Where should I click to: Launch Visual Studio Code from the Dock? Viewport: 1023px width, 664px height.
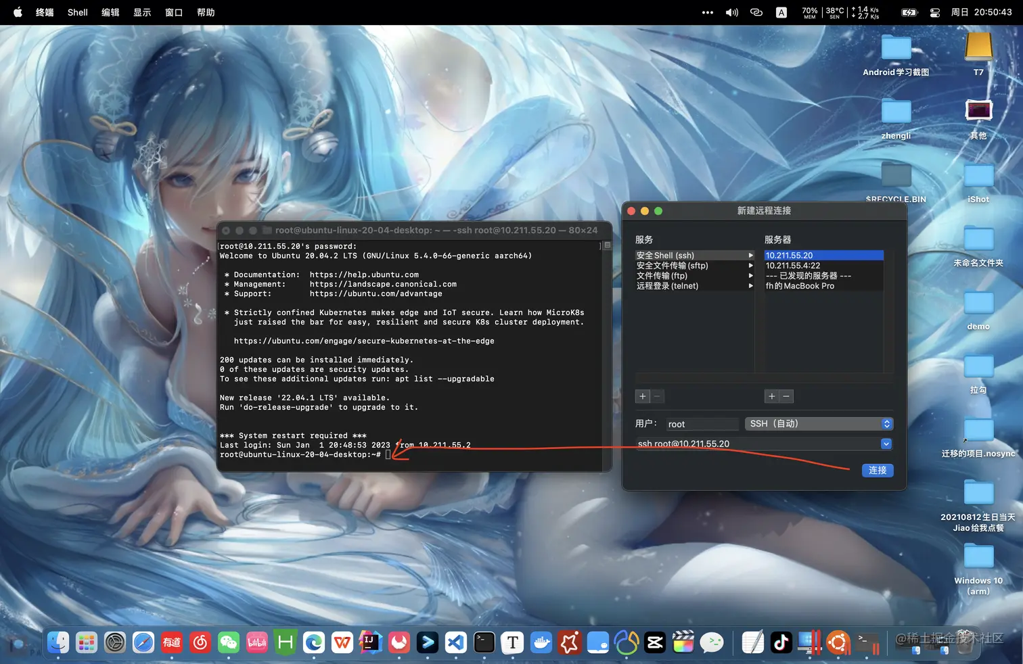tap(457, 642)
